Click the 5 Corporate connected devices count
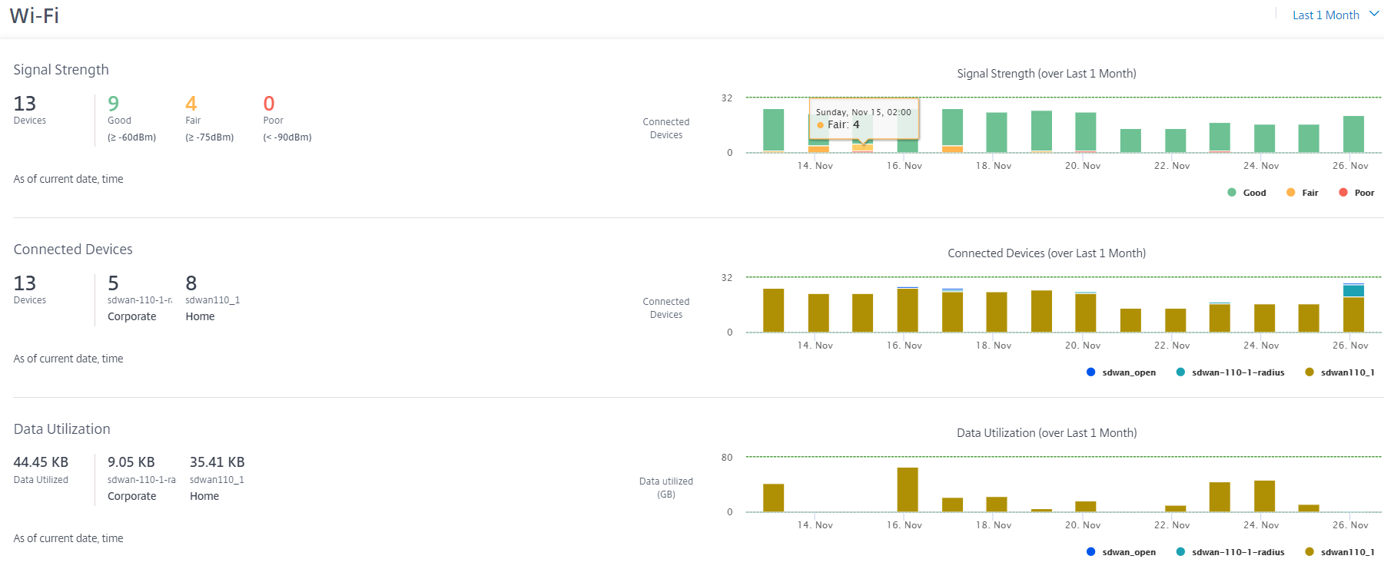Screen dimensions: 1384x569 [114, 283]
